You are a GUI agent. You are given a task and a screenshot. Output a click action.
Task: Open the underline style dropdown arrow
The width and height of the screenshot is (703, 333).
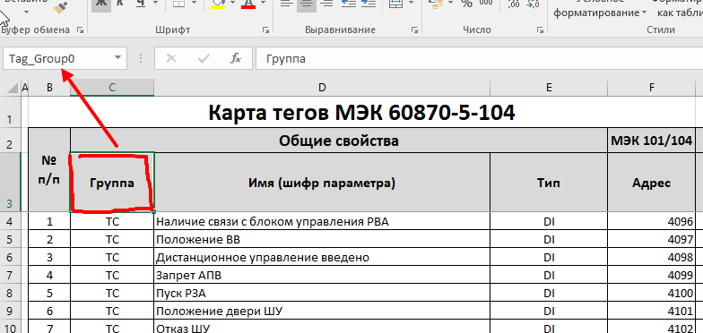[x=155, y=4]
